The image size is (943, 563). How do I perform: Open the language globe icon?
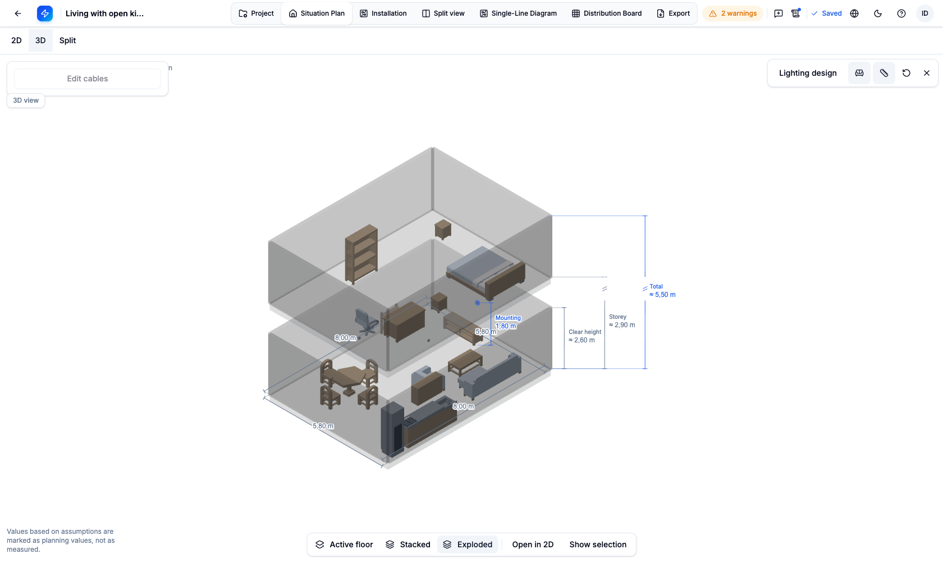854,13
